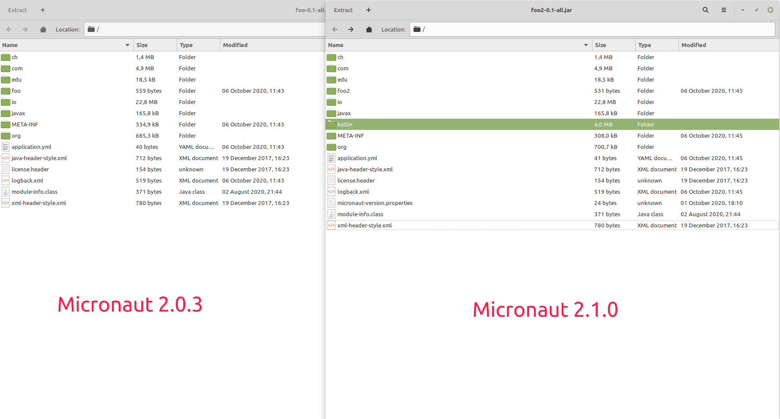Select 'org' folder name in right window
780x419 pixels.
click(x=342, y=147)
